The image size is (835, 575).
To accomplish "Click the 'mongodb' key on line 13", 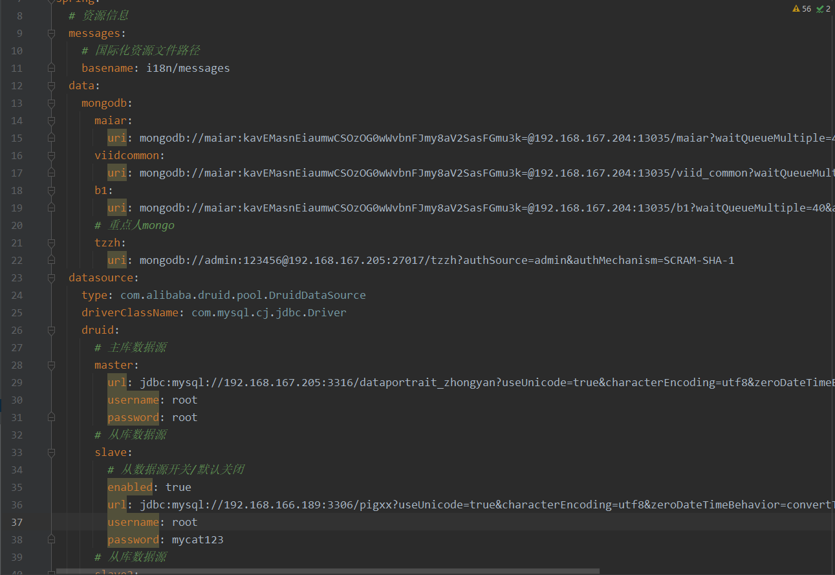I will (x=104, y=103).
